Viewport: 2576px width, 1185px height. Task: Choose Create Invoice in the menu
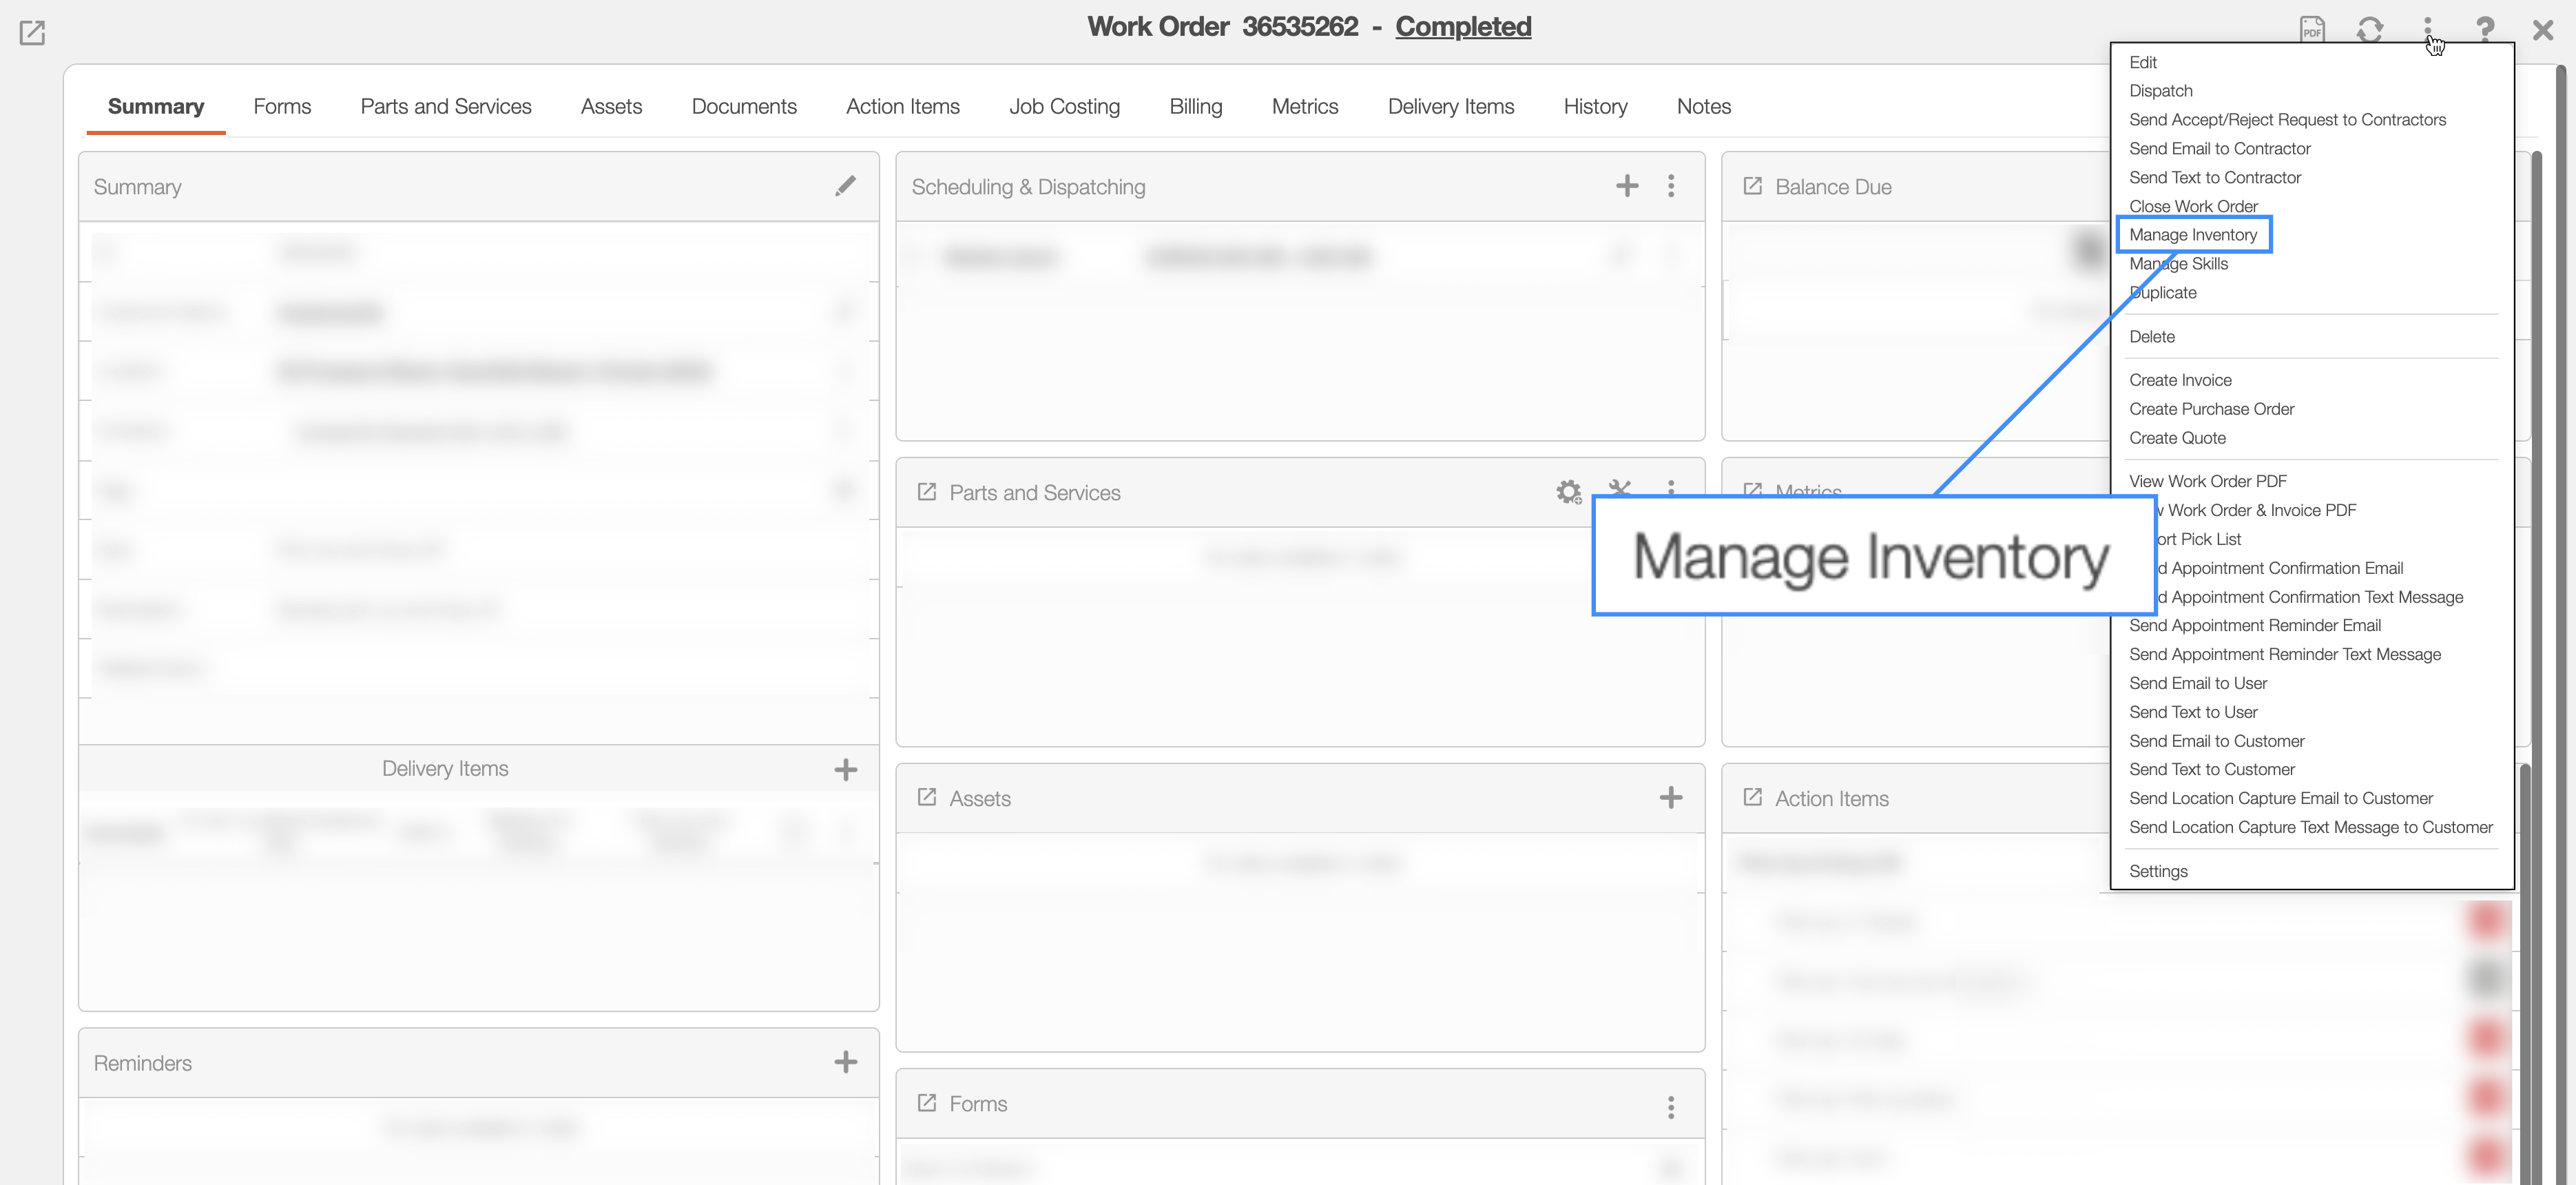[x=2180, y=380]
